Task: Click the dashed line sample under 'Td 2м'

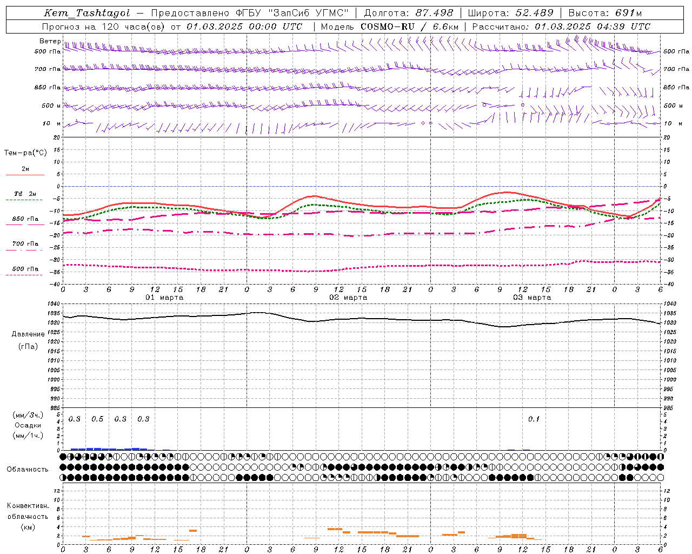Action: pos(24,200)
